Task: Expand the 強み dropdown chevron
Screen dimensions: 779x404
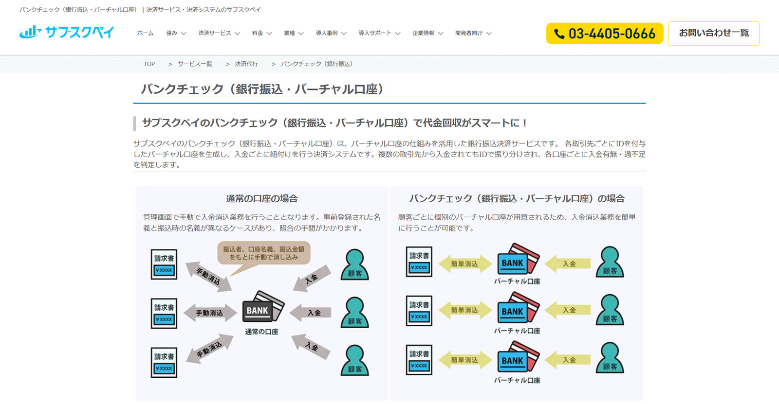Action: [x=184, y=34]
